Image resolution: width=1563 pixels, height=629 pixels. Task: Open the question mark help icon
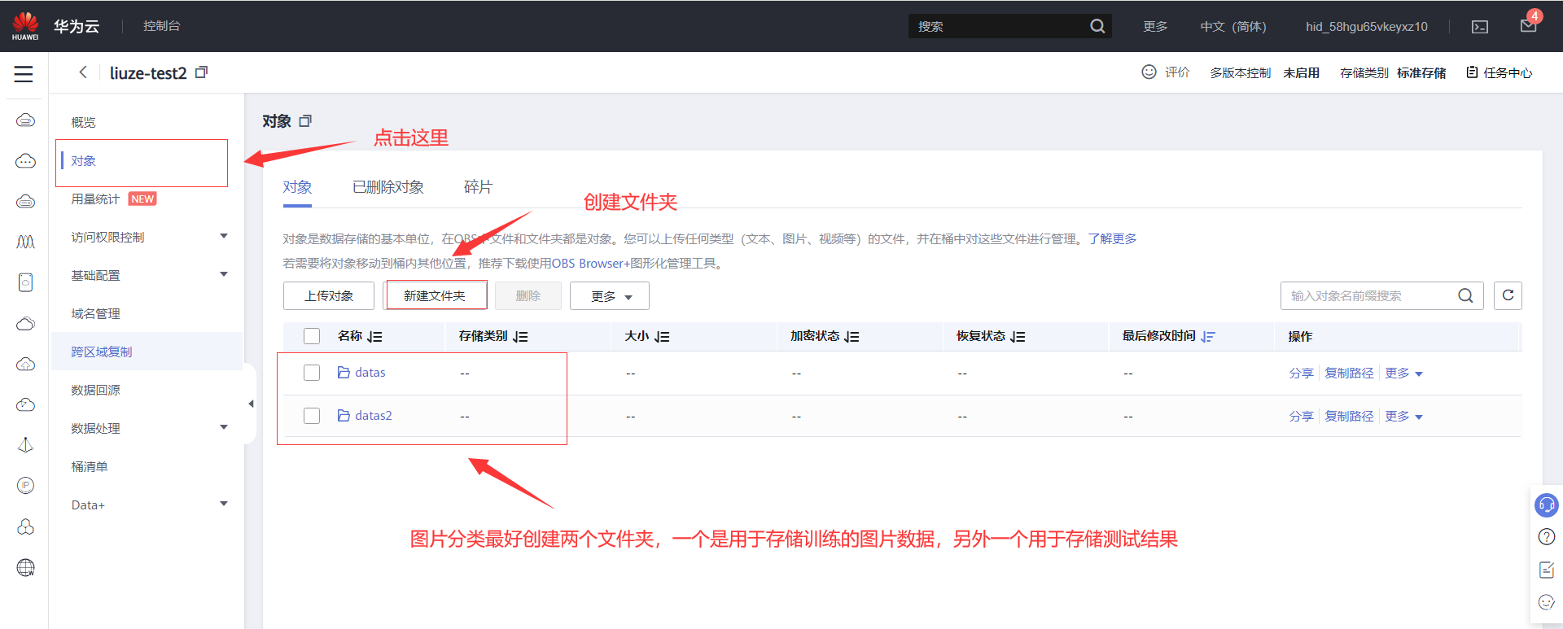pyautogui.click(x=1546, y=537)
